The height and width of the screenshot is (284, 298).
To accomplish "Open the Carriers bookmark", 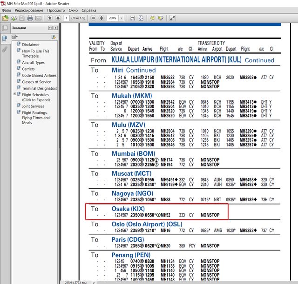I will point(28,69).
